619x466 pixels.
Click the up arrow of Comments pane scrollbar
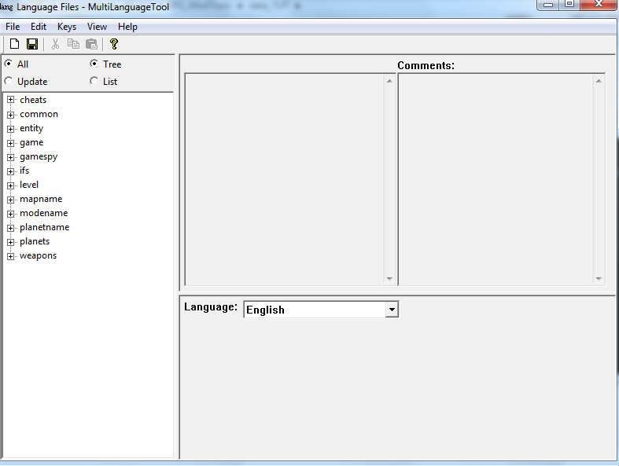pos(599,81)
